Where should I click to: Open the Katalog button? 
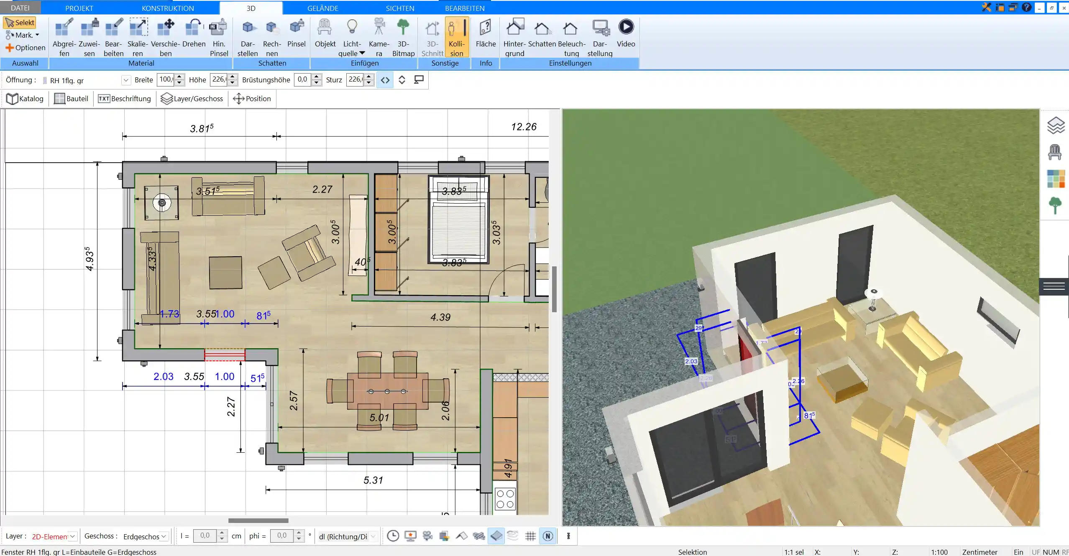(x=25, y=99)
